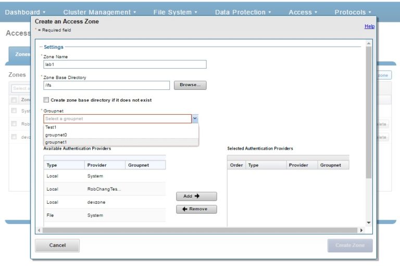Choose groupnet0 in the groupnet list
The image size is (400, 266).
pyautogui.click(x=56, y=135)
